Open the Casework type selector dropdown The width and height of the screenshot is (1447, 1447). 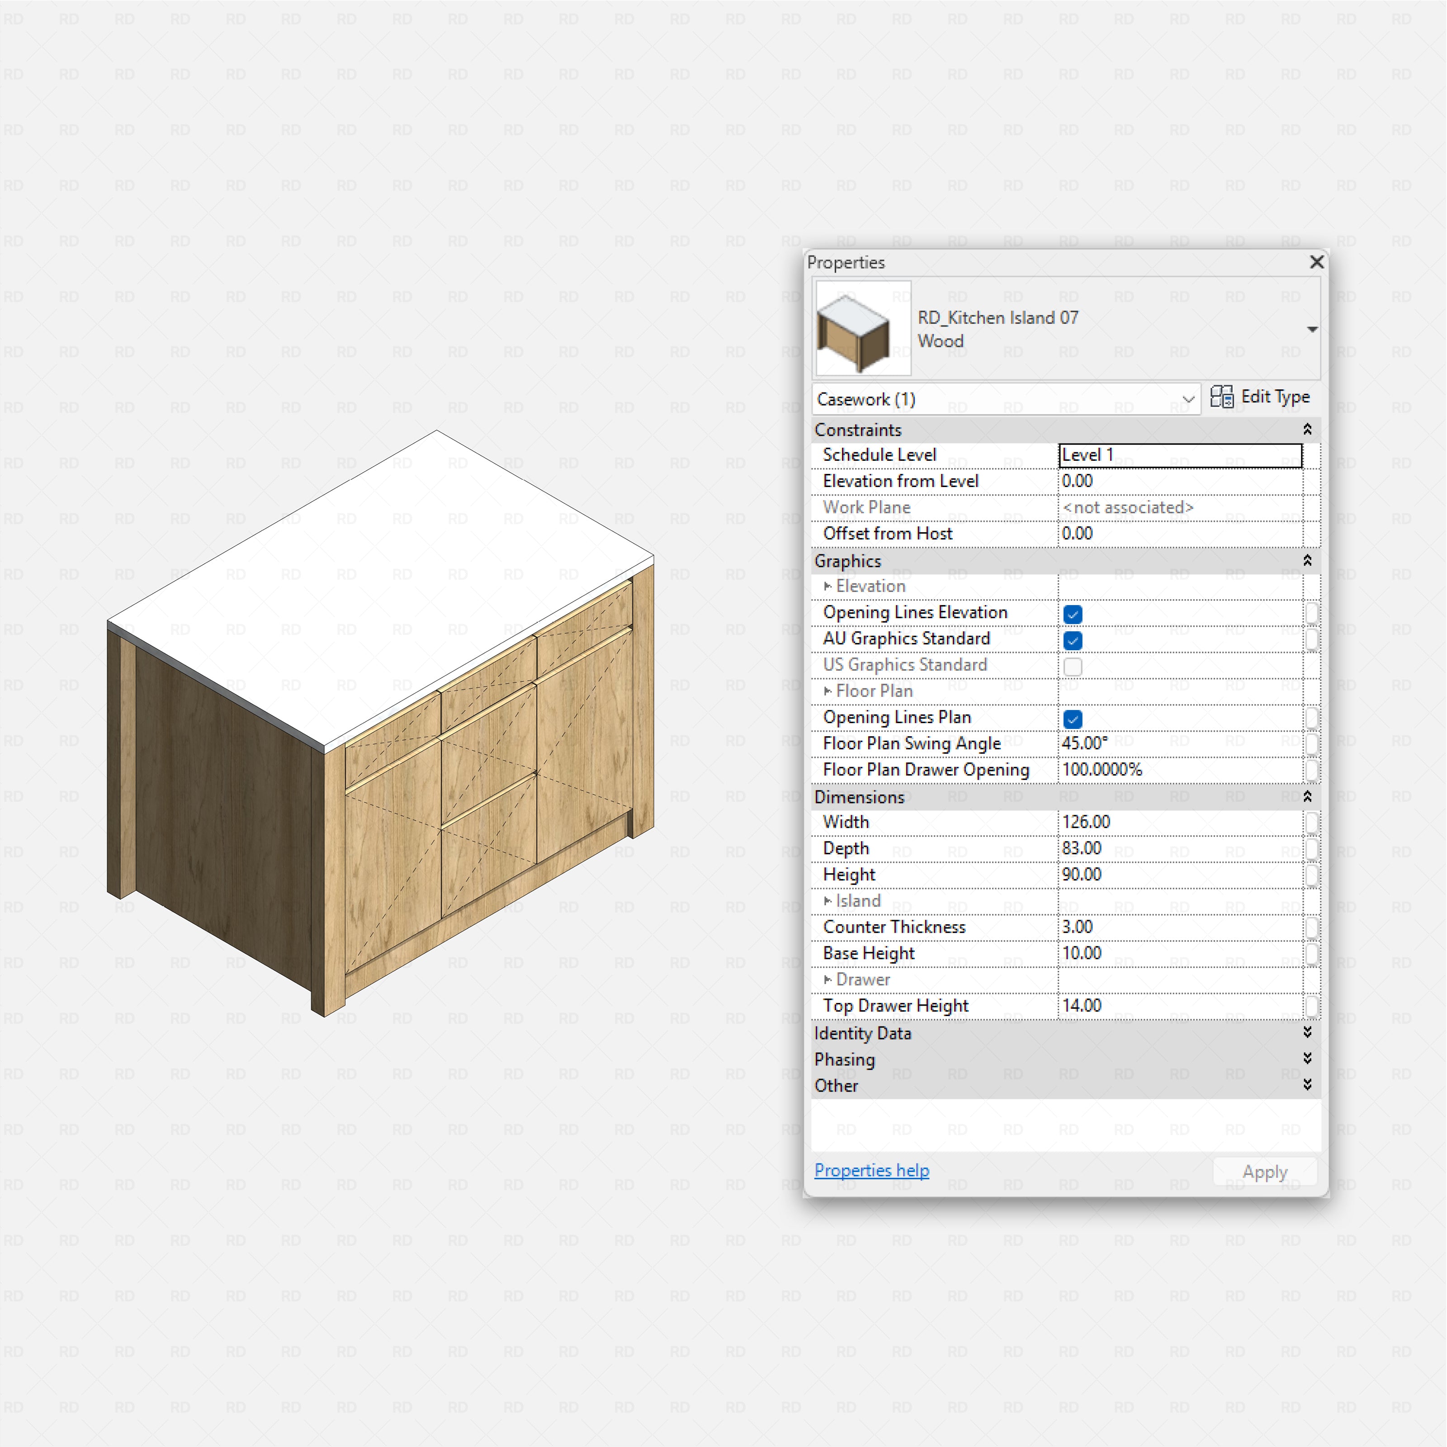1188,398
